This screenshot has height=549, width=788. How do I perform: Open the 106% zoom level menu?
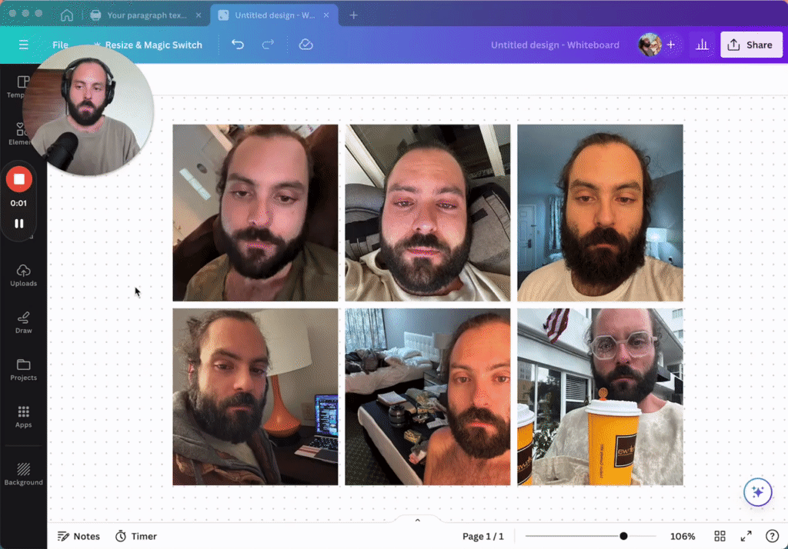[683, 536]
